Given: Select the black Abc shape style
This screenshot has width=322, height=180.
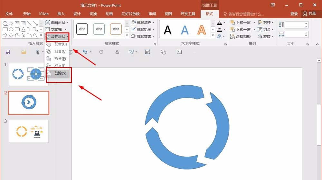Looking at the screenshot, I should pos(82,29).
